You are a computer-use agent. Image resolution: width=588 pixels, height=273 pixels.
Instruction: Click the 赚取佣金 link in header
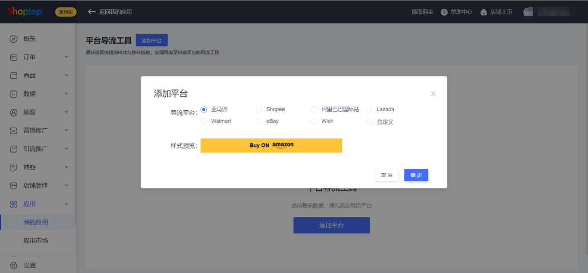422,12
